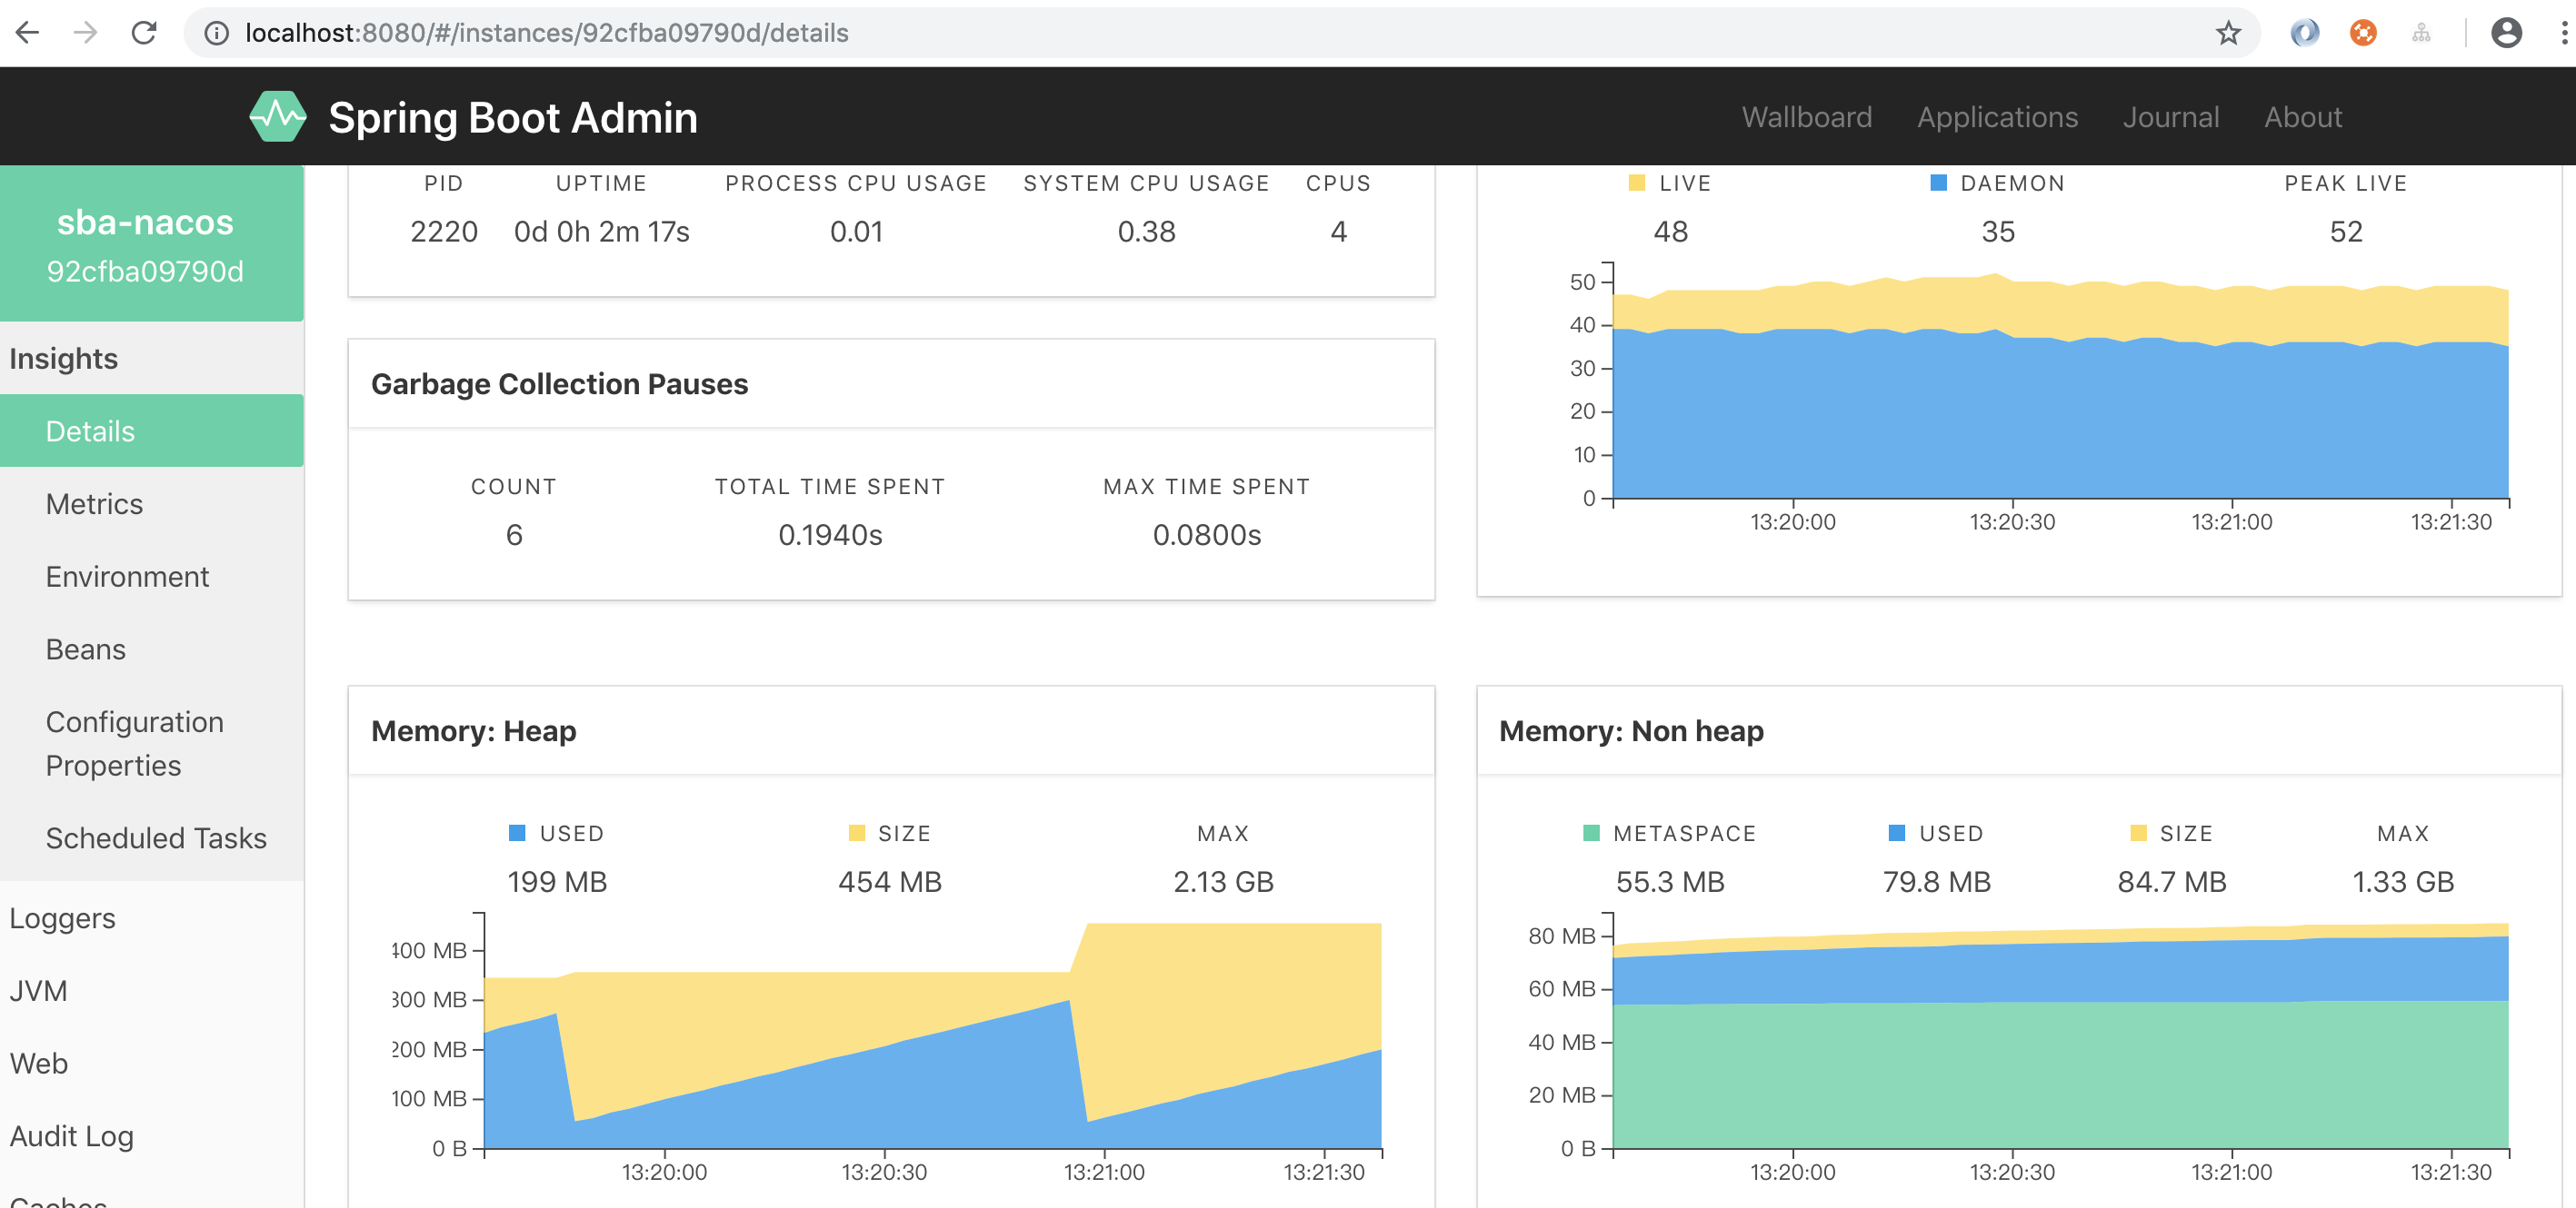Open Scheduled Tasks in the sidebar
Viewport: 2576px width, 1208px height.
(x=156, y=837)
